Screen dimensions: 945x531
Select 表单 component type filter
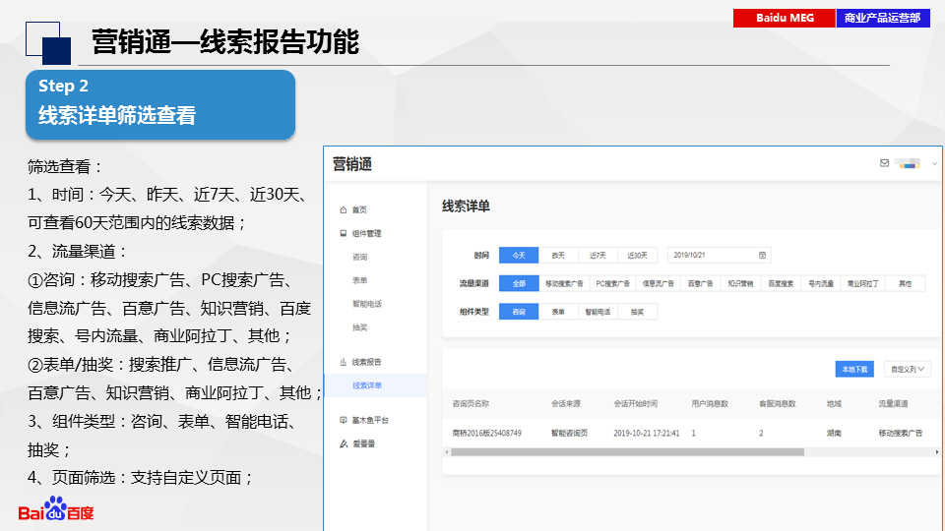tap(558, 312)
